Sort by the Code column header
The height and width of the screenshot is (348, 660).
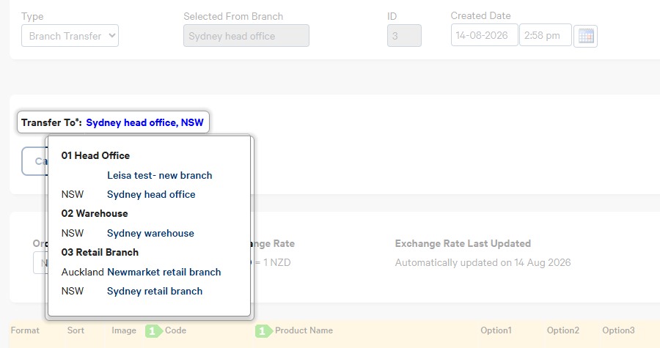click(175, 330)
